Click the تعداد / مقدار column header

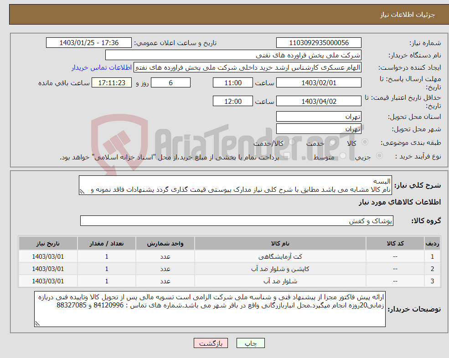107,244
